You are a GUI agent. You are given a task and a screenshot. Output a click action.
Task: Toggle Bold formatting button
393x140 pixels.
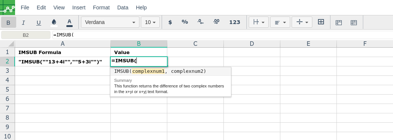pyautogui.click(x=9, y=23)
